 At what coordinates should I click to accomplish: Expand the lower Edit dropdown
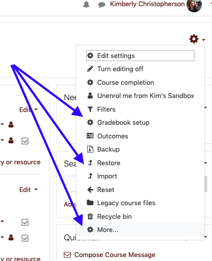[x=29, y=189]
